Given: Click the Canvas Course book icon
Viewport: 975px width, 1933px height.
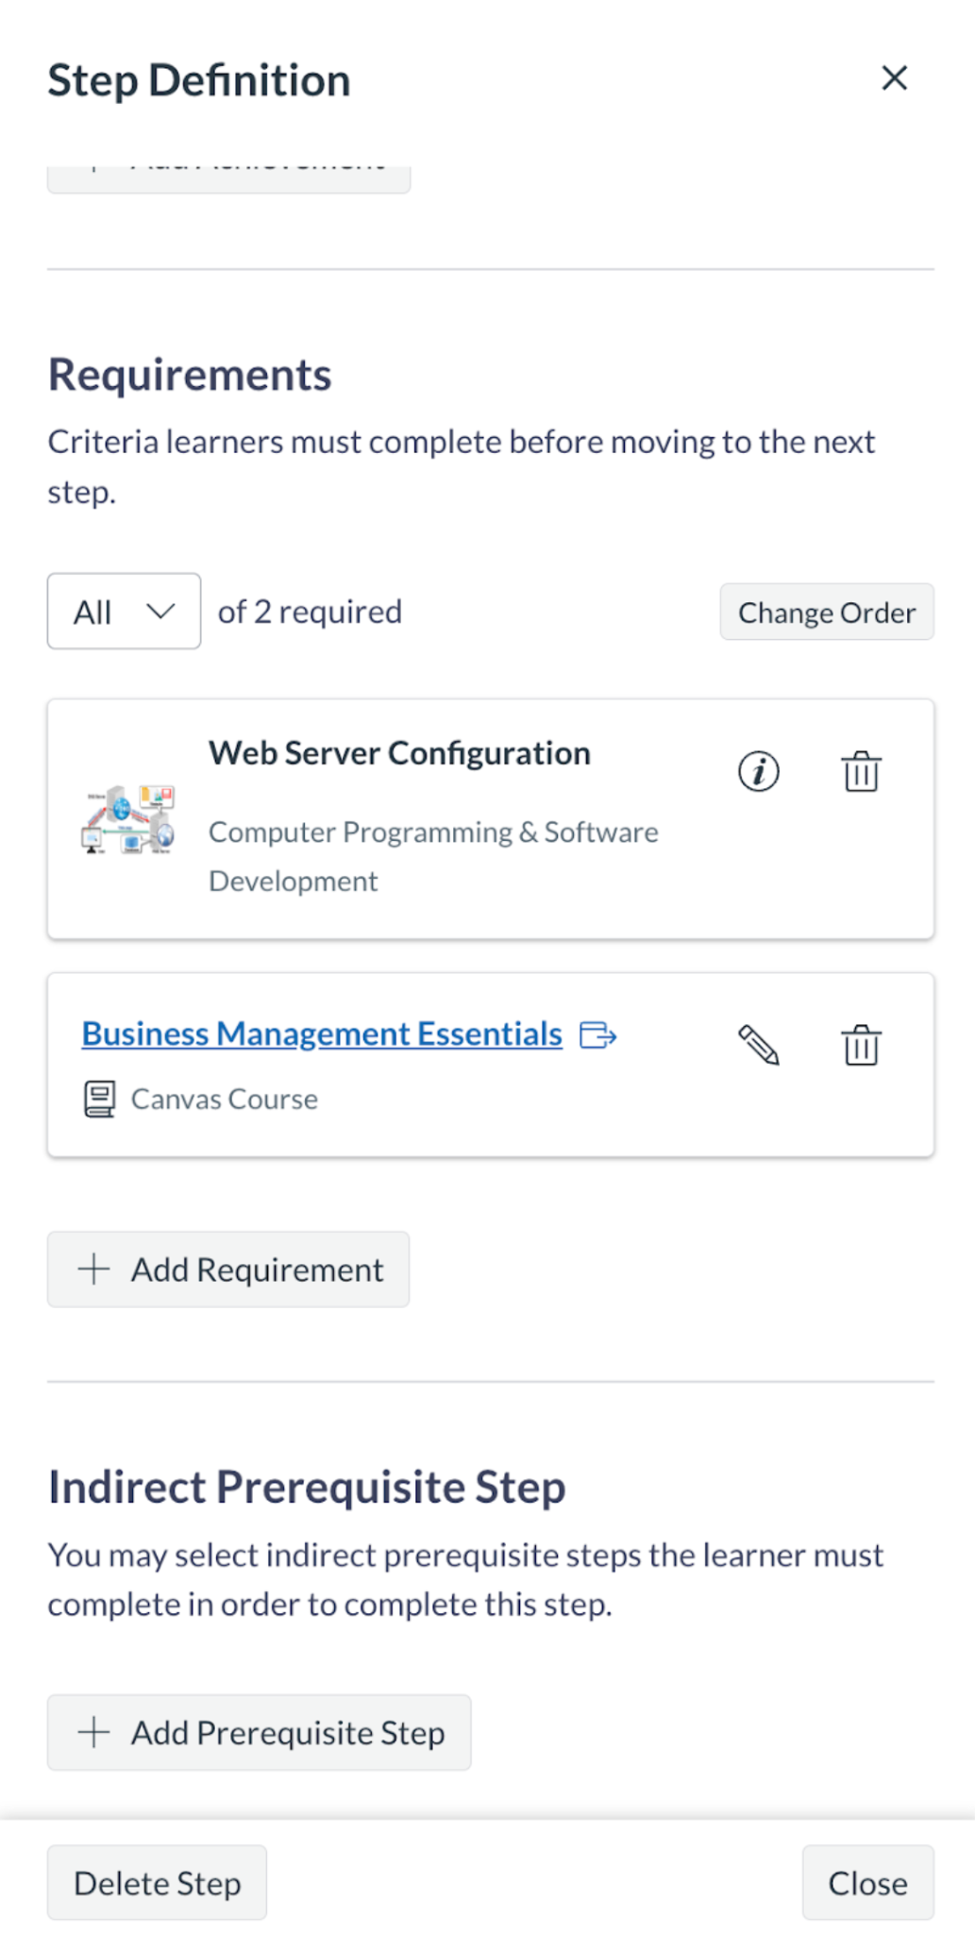Looking at the screenshot, I should pos(99,1100).
